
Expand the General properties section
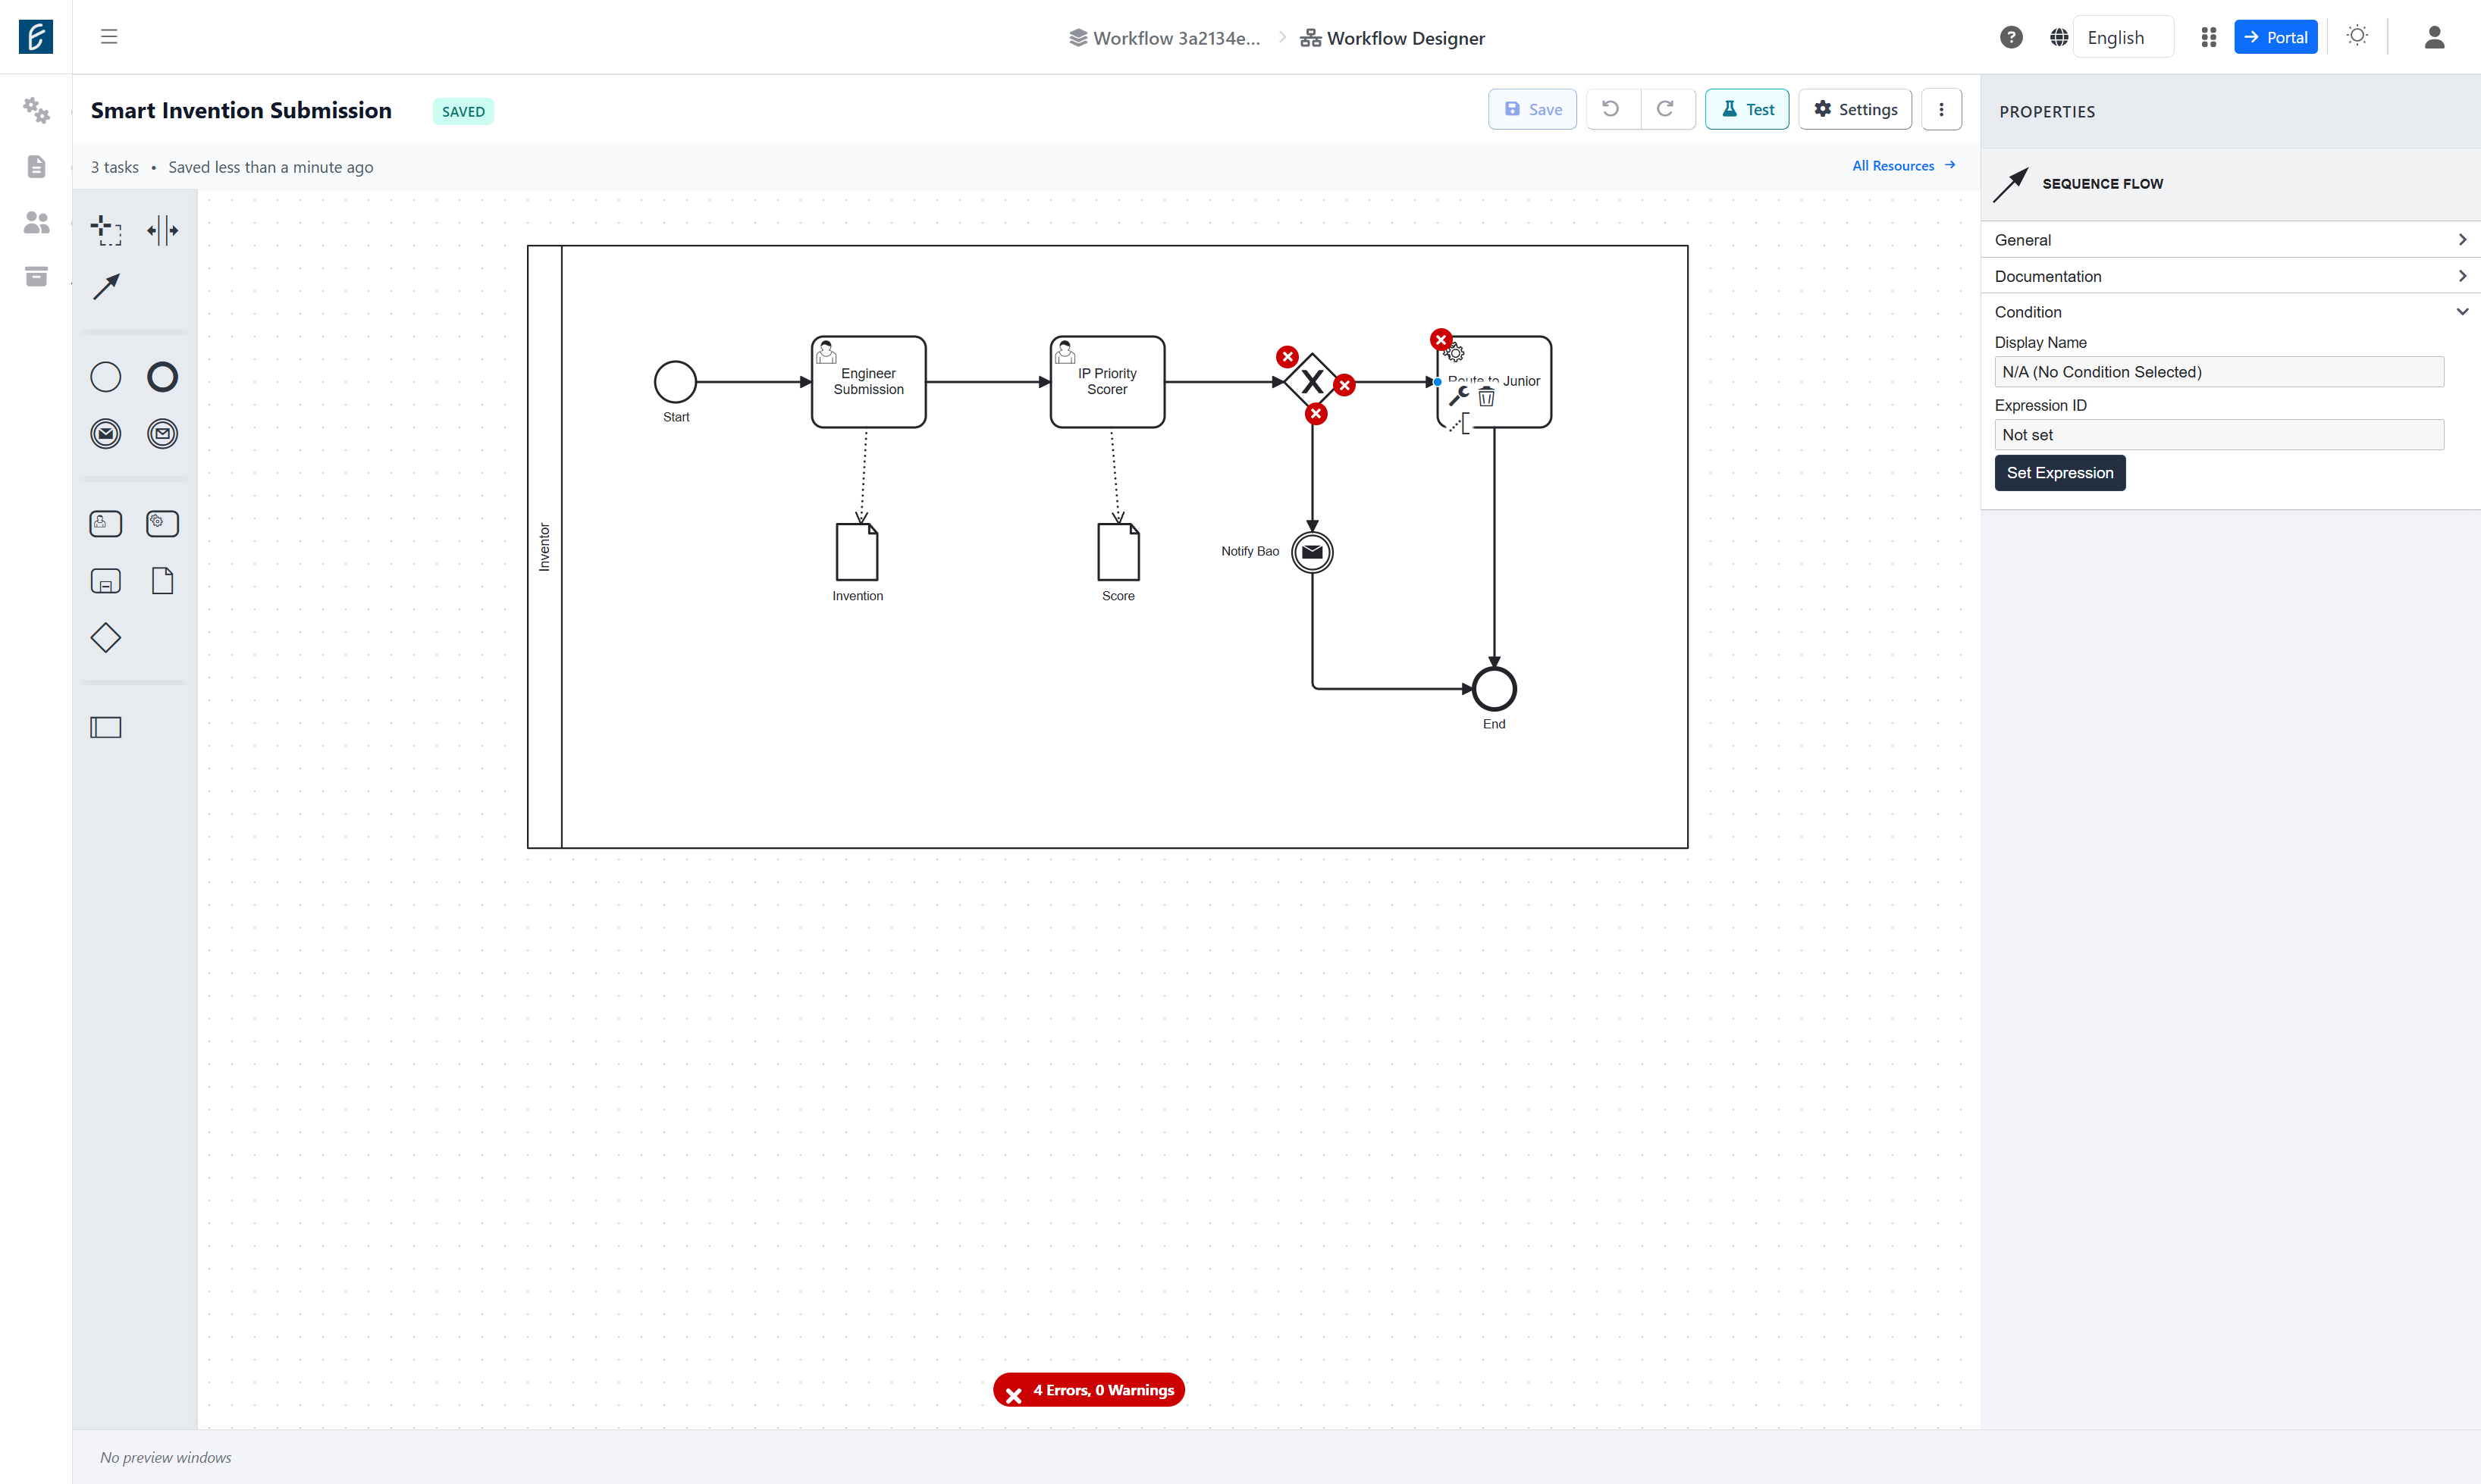[2230, 240]
